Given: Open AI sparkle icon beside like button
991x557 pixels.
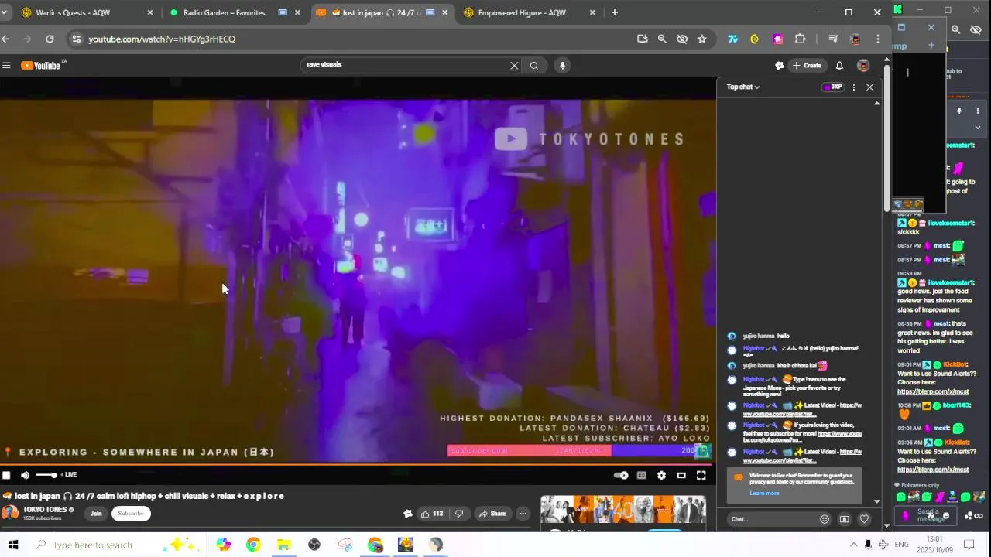Looking at the screenshot, I should tap(408, 514).
